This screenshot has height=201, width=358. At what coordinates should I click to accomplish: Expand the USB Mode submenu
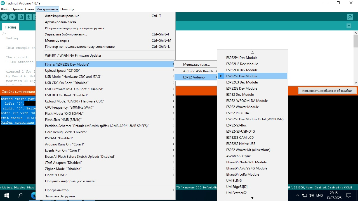coord(106,77)
